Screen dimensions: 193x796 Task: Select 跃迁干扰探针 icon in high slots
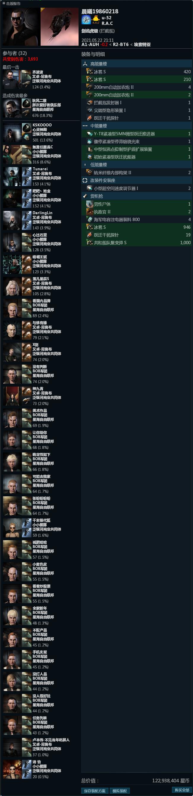(x=90, y=118)
